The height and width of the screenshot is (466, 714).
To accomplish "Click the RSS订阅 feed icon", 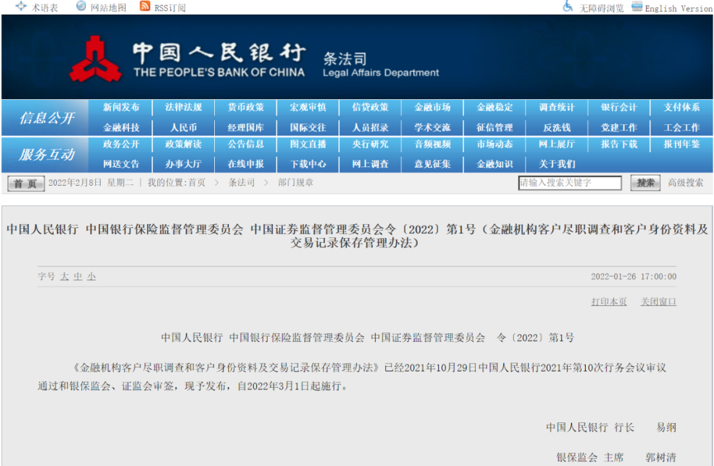I will click(145, 7).
